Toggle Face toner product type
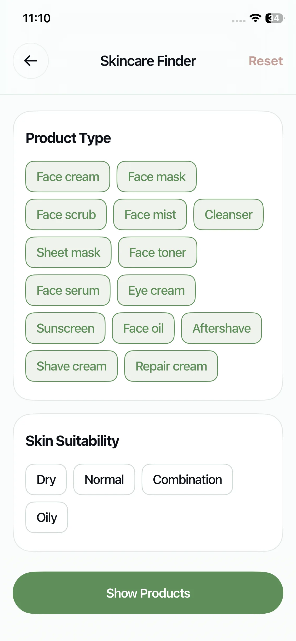Image resolution: width=296 pixels, height=641 pixels. click(158, 252)
